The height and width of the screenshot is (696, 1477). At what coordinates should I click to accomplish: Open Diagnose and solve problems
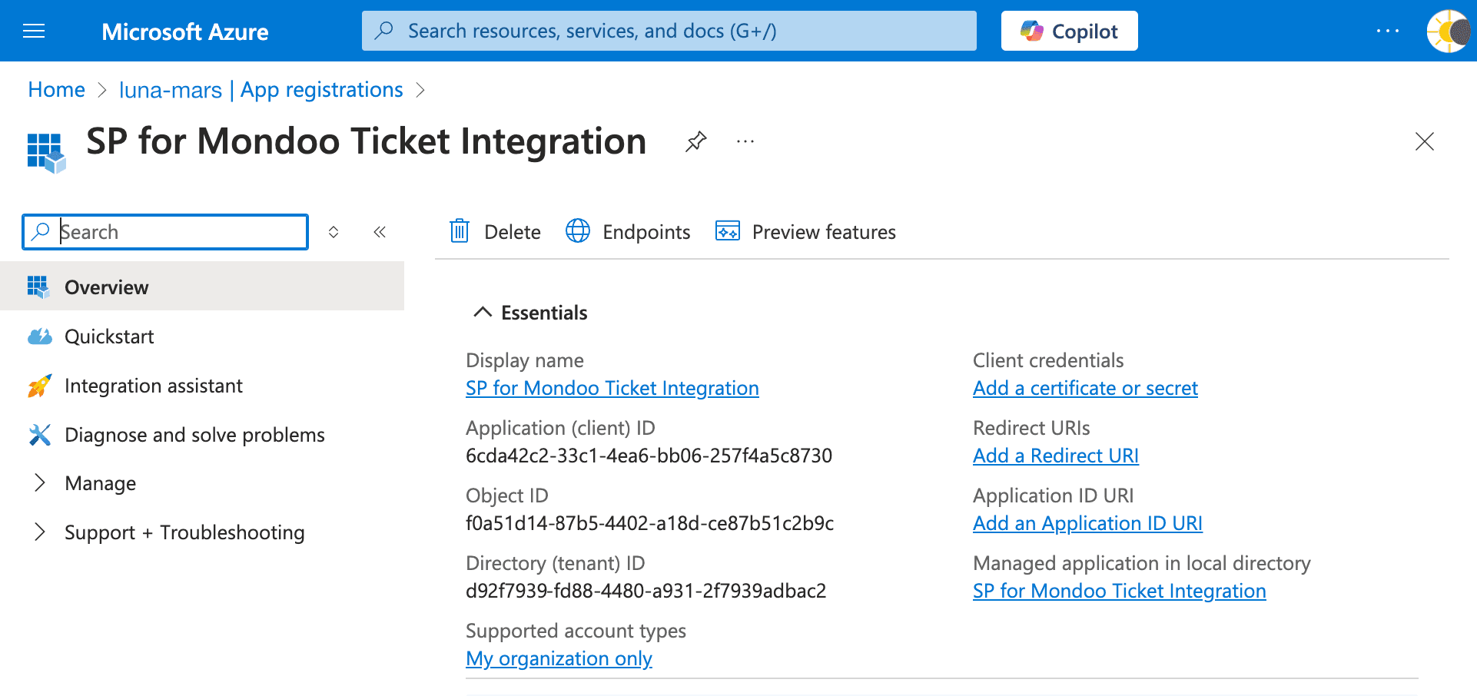[194, 434]
